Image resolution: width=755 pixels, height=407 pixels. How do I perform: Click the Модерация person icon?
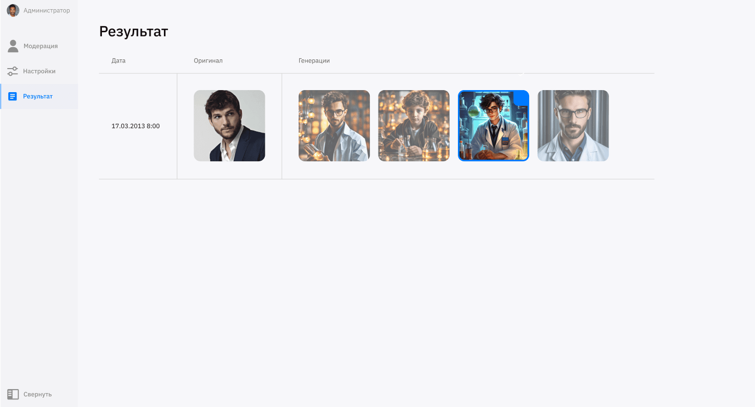[13, 46]
